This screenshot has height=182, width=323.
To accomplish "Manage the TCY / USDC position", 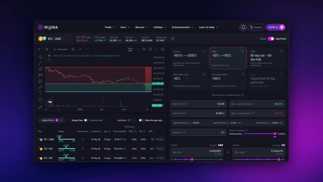I will pyautogui.click(x=160, y=139).
